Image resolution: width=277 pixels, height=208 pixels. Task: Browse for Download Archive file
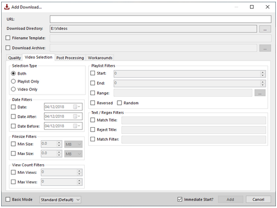pos(265,48)
